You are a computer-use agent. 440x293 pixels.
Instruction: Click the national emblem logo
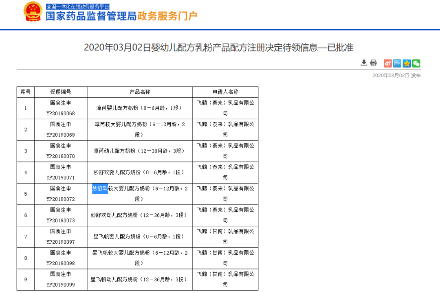[33, 12]
